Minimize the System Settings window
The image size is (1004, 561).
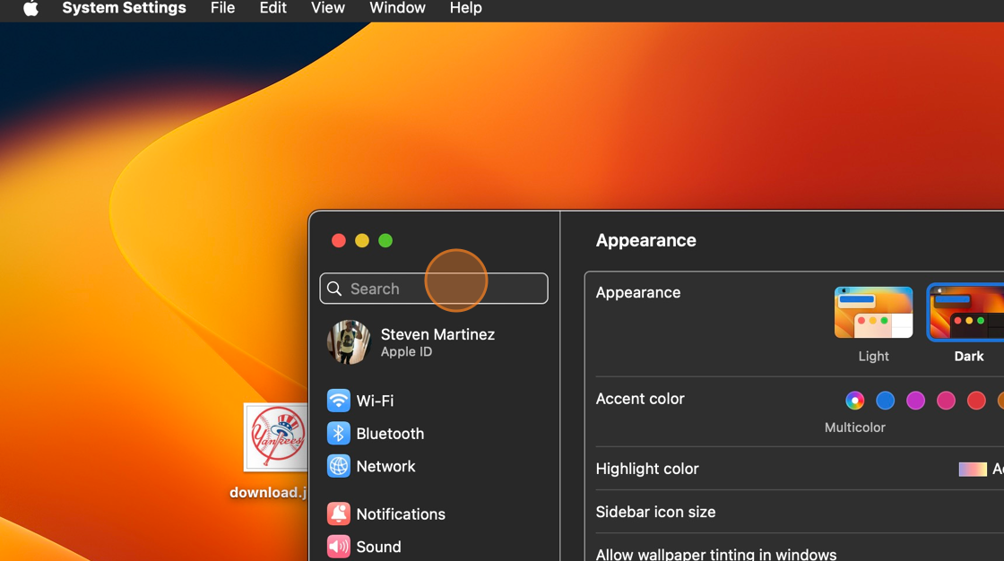tap(362, 241)
